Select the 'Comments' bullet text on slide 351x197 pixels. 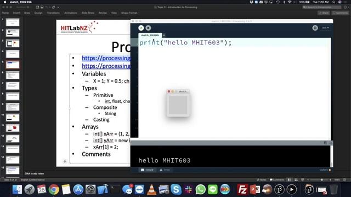click(x=96, y=154)
